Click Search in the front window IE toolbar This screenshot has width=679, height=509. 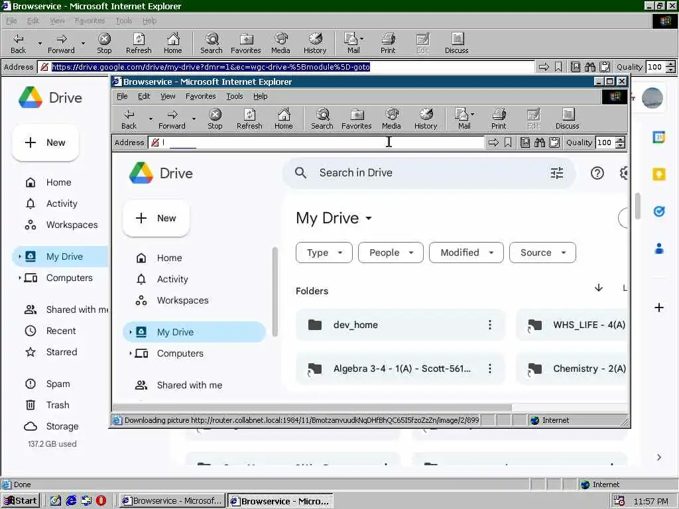click(322, 119)
